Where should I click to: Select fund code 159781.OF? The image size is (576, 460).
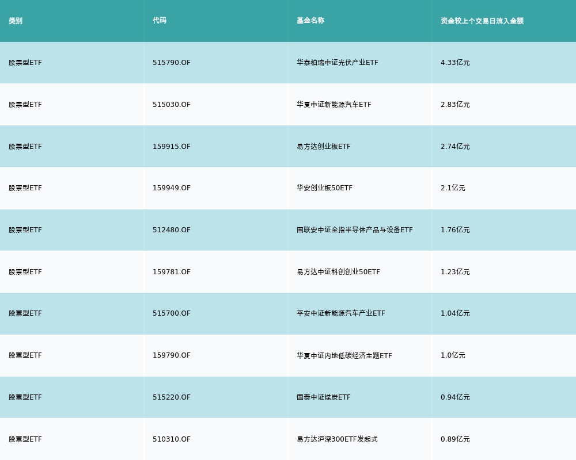click(x=172, y=272)
